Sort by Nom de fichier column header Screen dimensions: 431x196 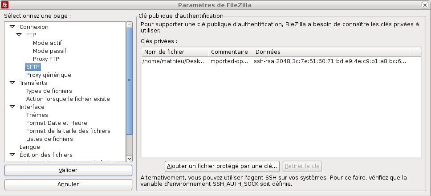[x=175, y=52]
